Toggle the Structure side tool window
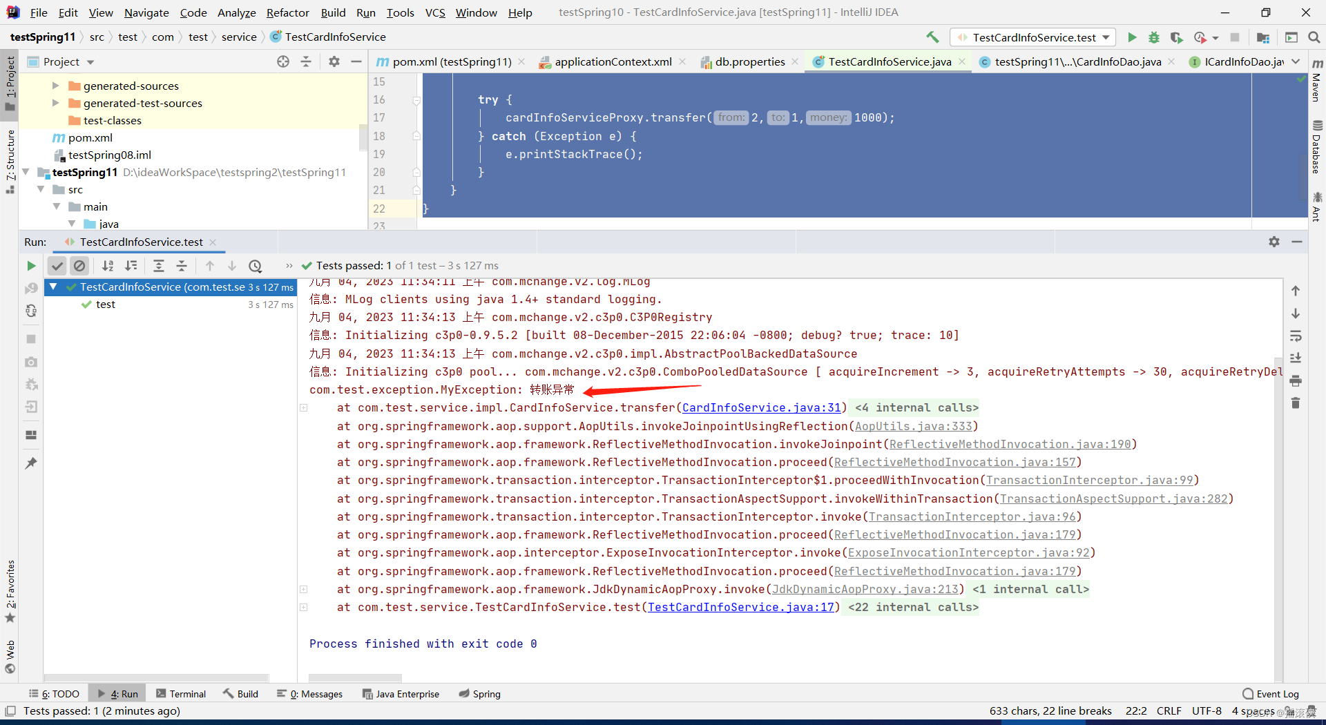The image size is (1326, 725). click(x=10, y=161)
